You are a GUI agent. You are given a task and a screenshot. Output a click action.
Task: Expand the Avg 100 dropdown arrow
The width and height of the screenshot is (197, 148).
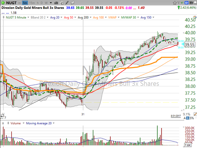click(x=106, y=17)
